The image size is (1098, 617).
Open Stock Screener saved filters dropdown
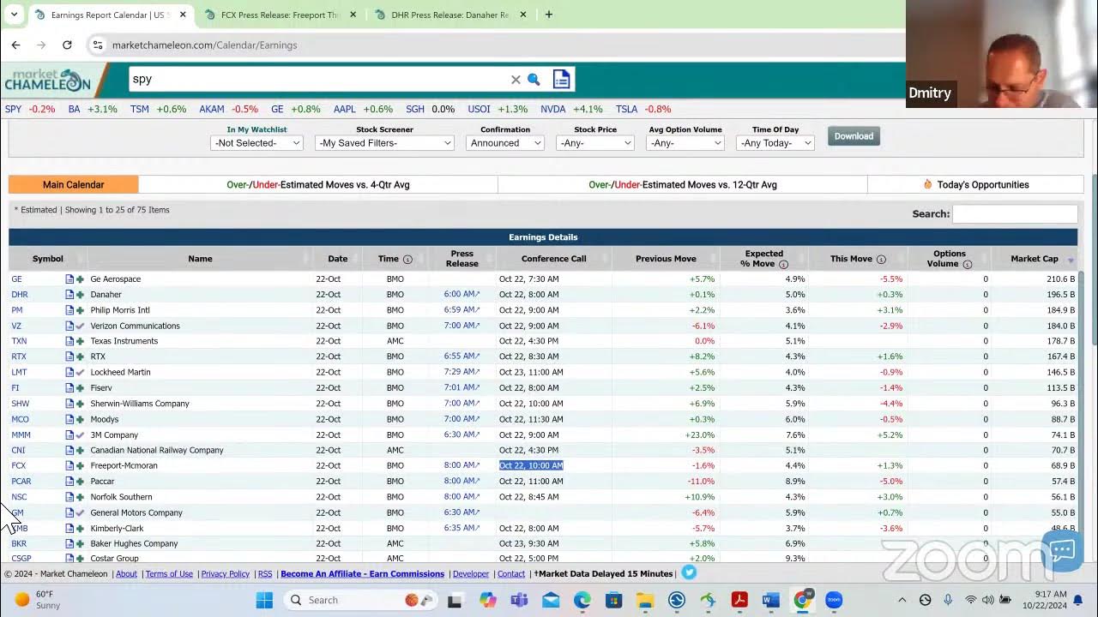(384, 143)
